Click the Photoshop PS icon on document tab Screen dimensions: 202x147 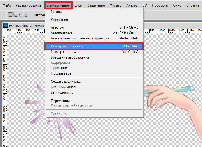(x=5, y=25)
